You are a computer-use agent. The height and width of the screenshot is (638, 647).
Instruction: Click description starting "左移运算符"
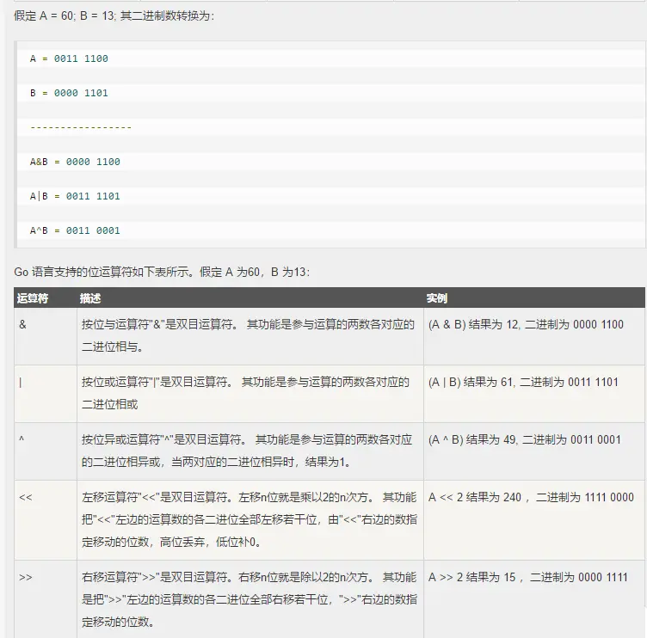tap(250, 519)
